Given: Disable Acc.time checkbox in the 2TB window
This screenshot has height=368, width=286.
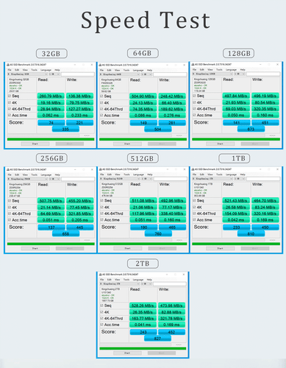Looking at the screenshot, I should coord(101,325).
